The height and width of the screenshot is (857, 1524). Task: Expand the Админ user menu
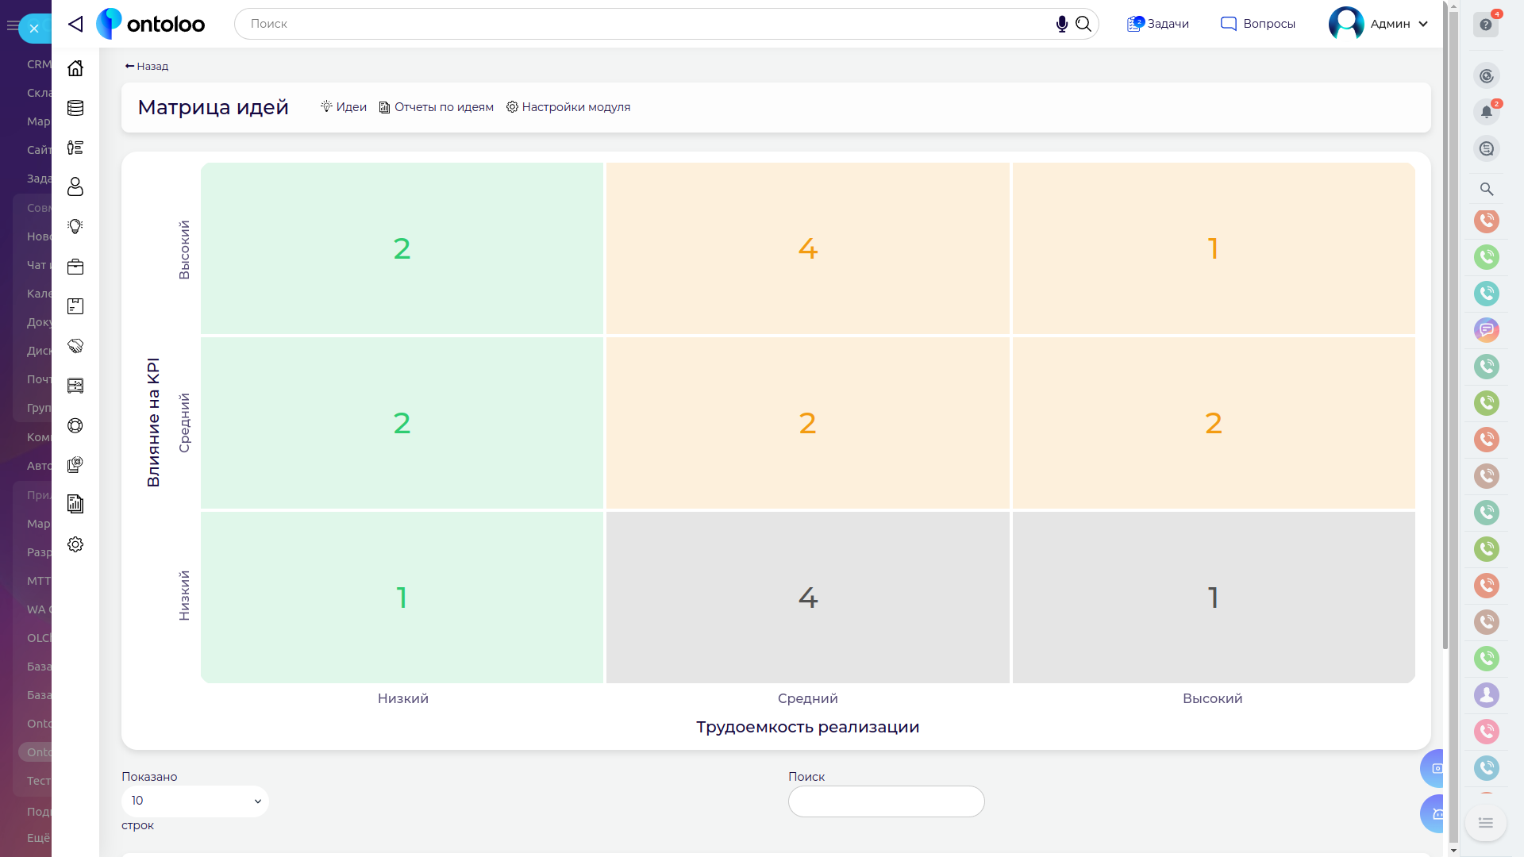[x=1380, y=24]
